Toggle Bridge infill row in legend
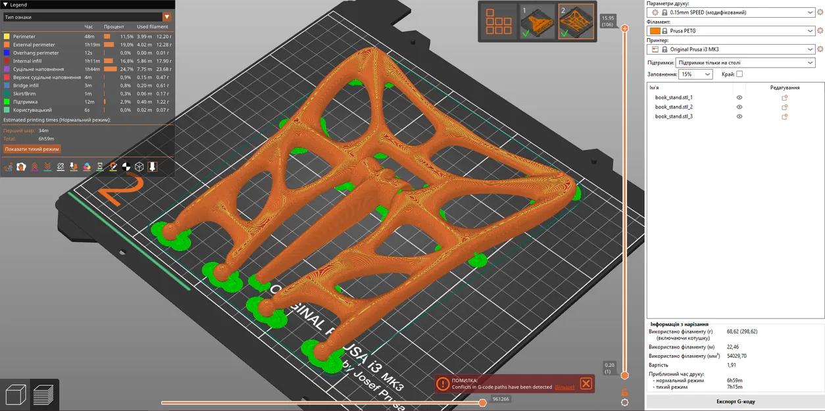Image resolution: width=825 pixels, height=411 pixels. click(x=87, y=85)
